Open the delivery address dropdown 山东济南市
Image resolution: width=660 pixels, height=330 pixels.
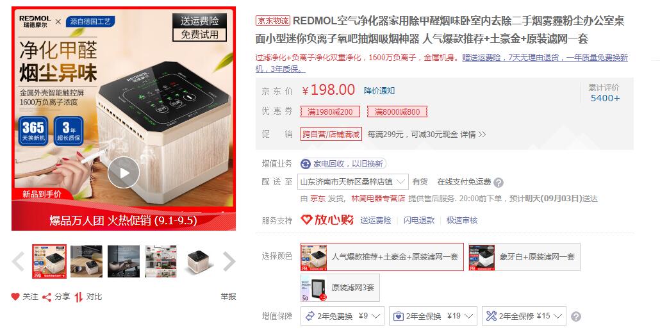(352, 182)
